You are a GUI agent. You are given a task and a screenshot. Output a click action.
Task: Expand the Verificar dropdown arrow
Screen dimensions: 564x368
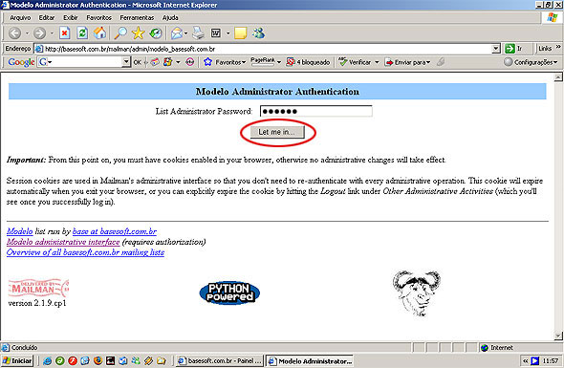pyautogui.click(x=377, y=62)
